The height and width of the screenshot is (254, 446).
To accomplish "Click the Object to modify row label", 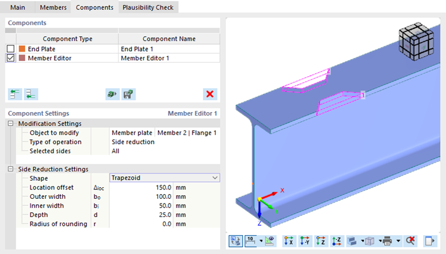I will [x=54, y=133].
